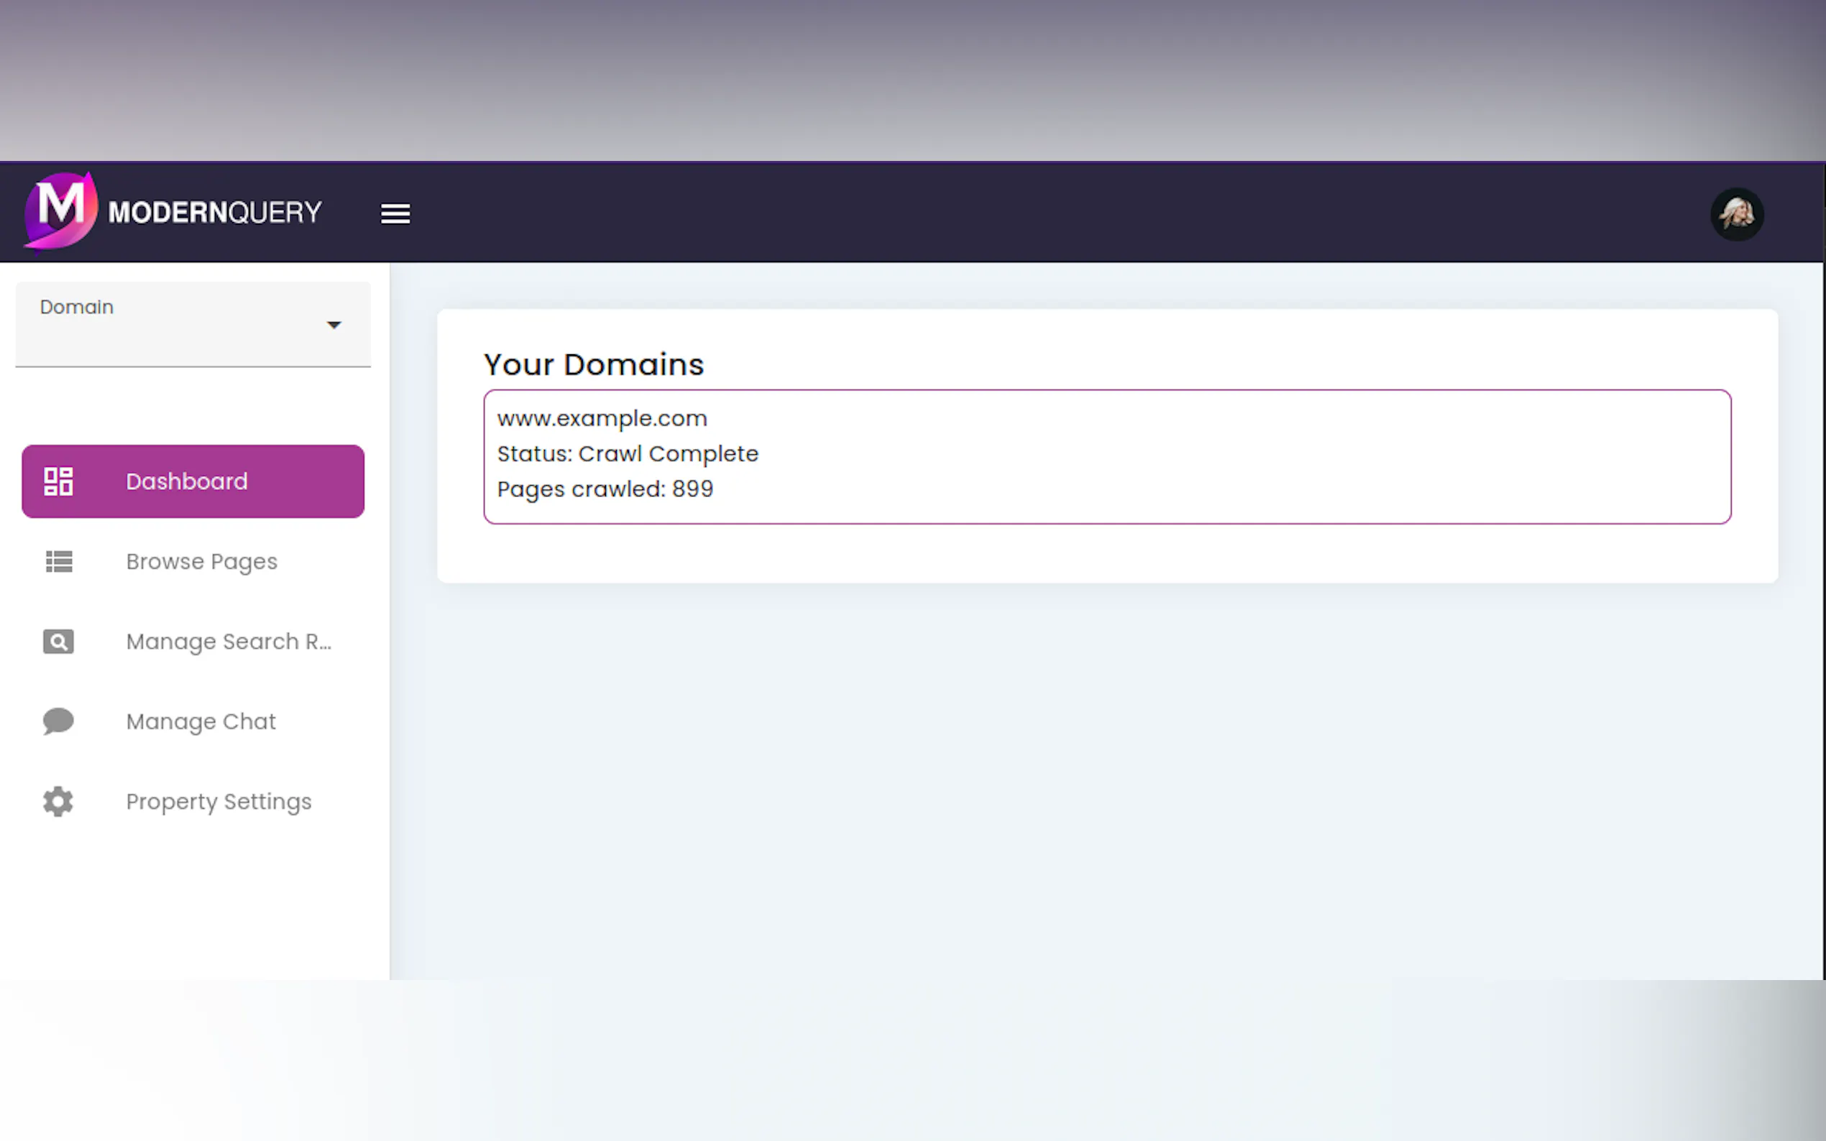Screen dimensions: 1826x1141
Task: Open Manage Search R... menu item
Action: click(x=228, y=642)
